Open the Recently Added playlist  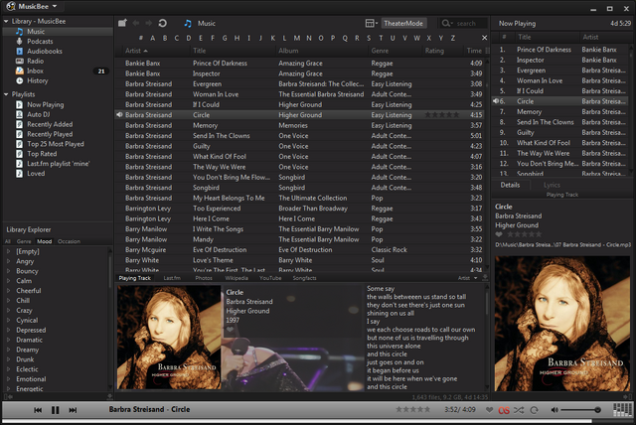(50, 124)
